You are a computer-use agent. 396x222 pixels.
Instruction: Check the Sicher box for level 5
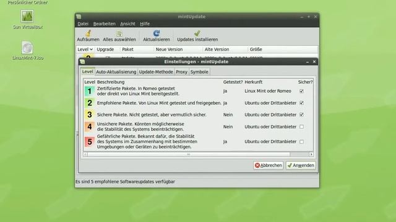click(301, 141)
